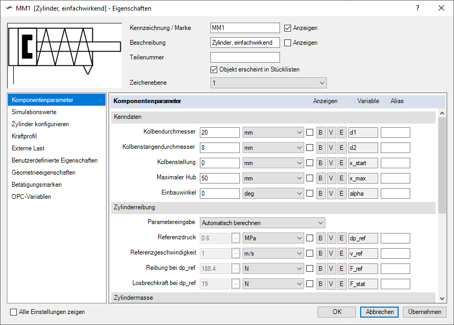
Task: Click the V button for Reibung bei dp_ref
Action: [331, 268]
